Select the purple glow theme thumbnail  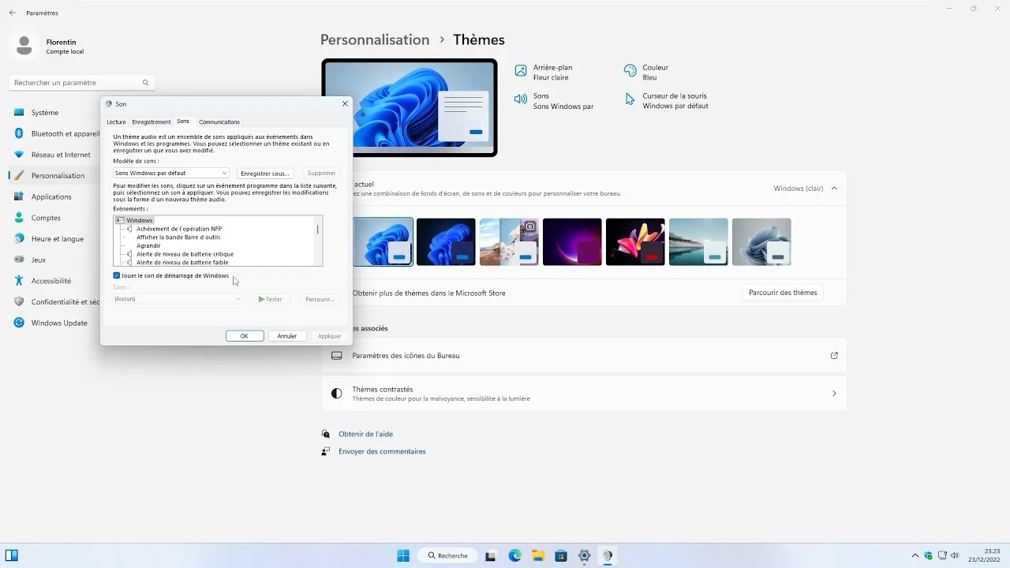[572, 241]
